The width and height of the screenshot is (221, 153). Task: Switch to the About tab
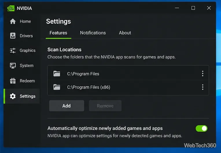point(125,33)
